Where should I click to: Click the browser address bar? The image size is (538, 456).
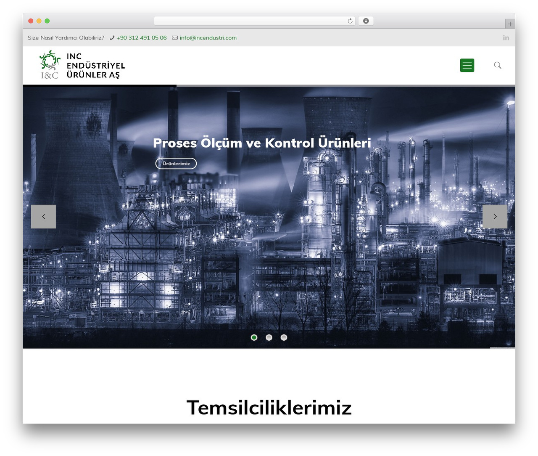(254, 21)
